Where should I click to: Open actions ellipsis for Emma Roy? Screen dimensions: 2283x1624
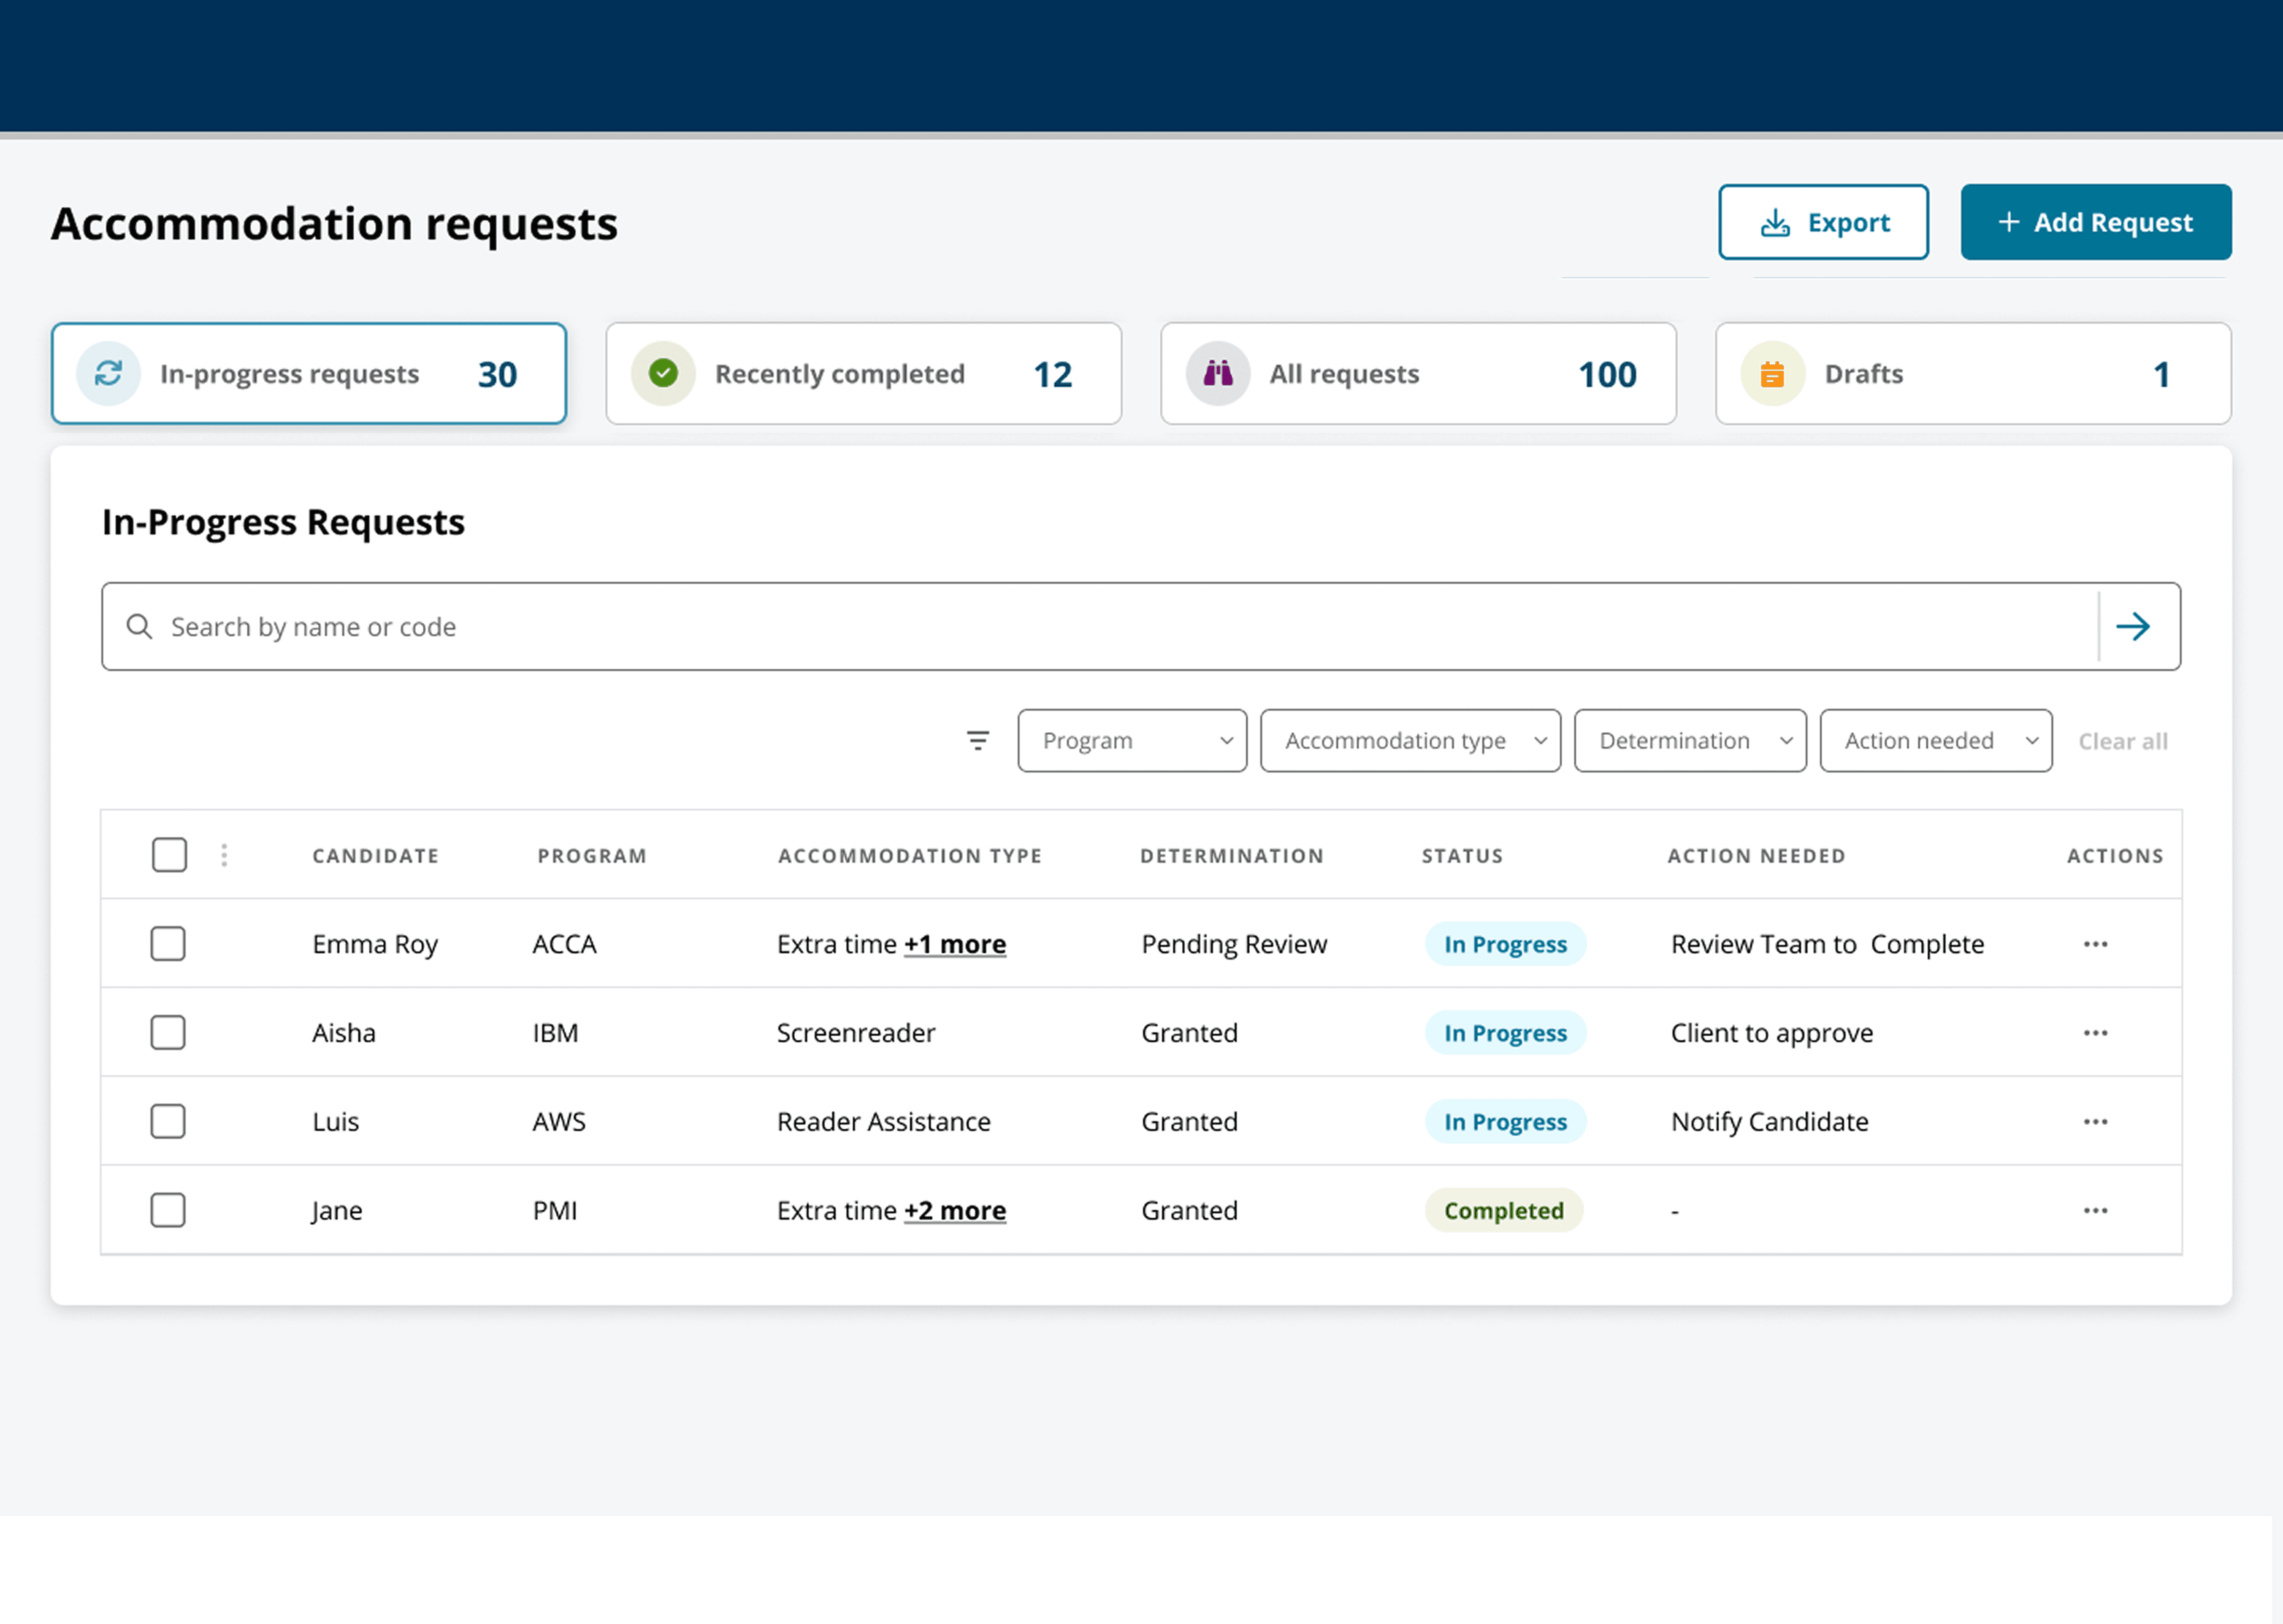(2095, 944)
